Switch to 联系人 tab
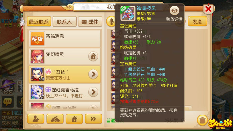This screenshot has width=233, height=131. click(64, 21)
